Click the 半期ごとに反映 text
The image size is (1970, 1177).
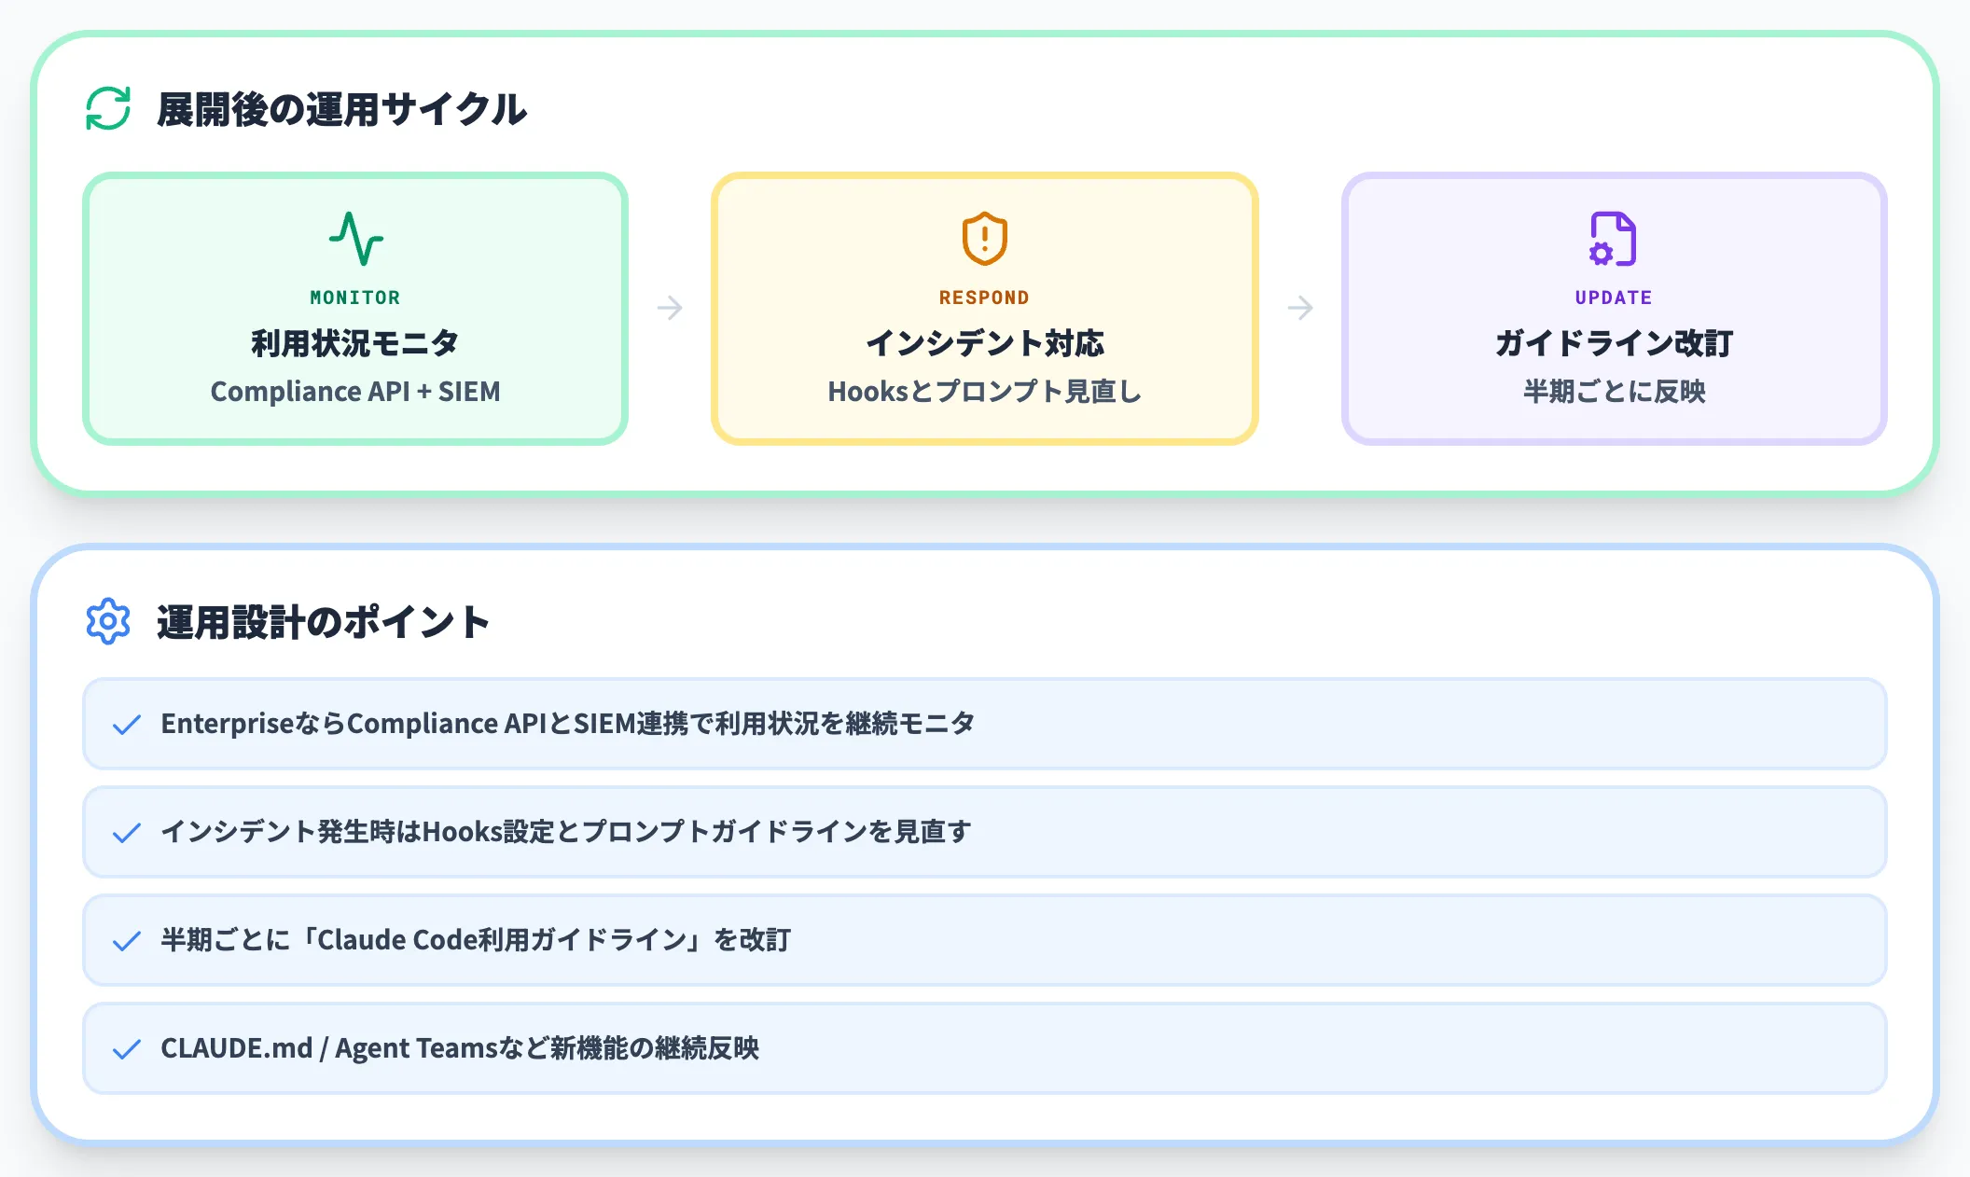(x=1615, y=392)
